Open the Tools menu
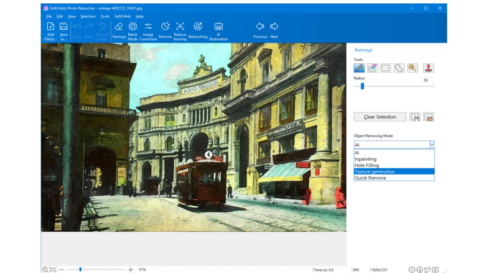The image size is (486, 273). 105,16
